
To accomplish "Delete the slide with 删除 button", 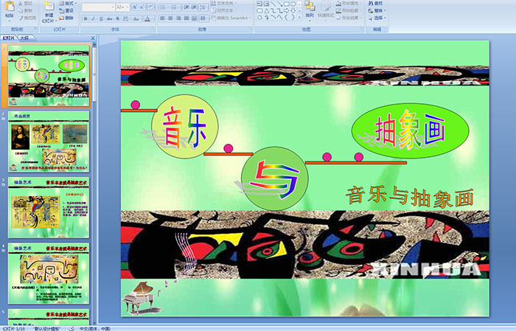I will (x=66, y=18).
